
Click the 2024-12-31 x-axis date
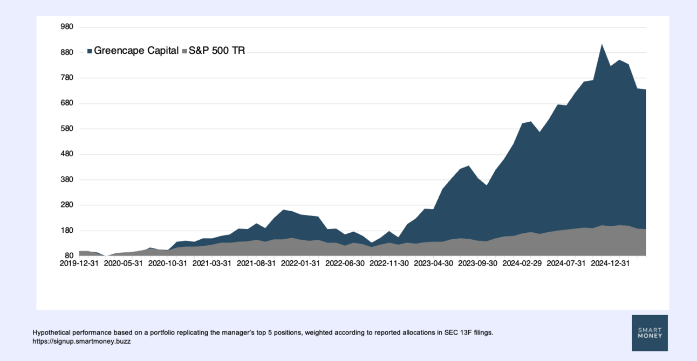(x=610, y=263)
